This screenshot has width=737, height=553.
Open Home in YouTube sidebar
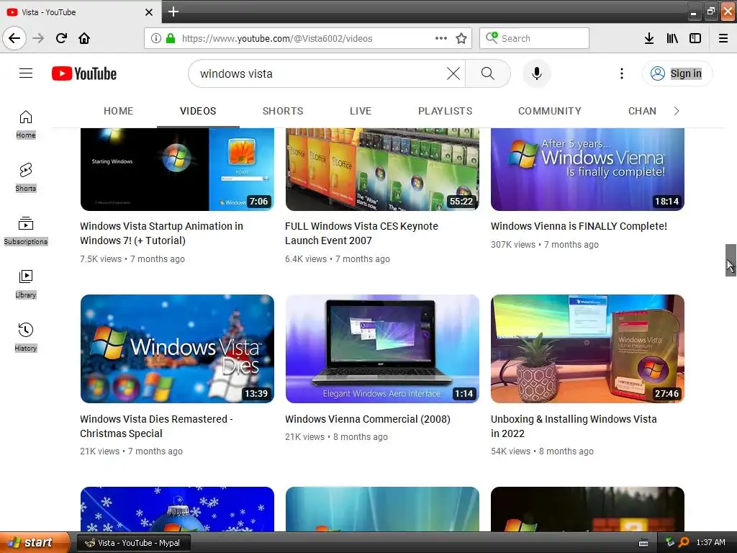click(26, 125)
